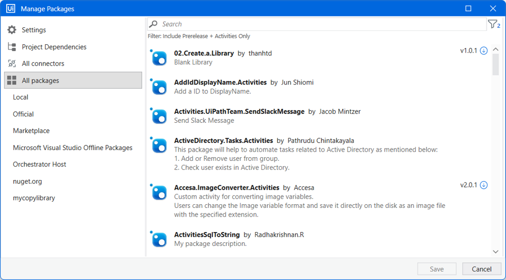506x280 pixels.
Task: Select ActiveDirectory.Tasks.Activities package title
Action: tap(224, 141)
